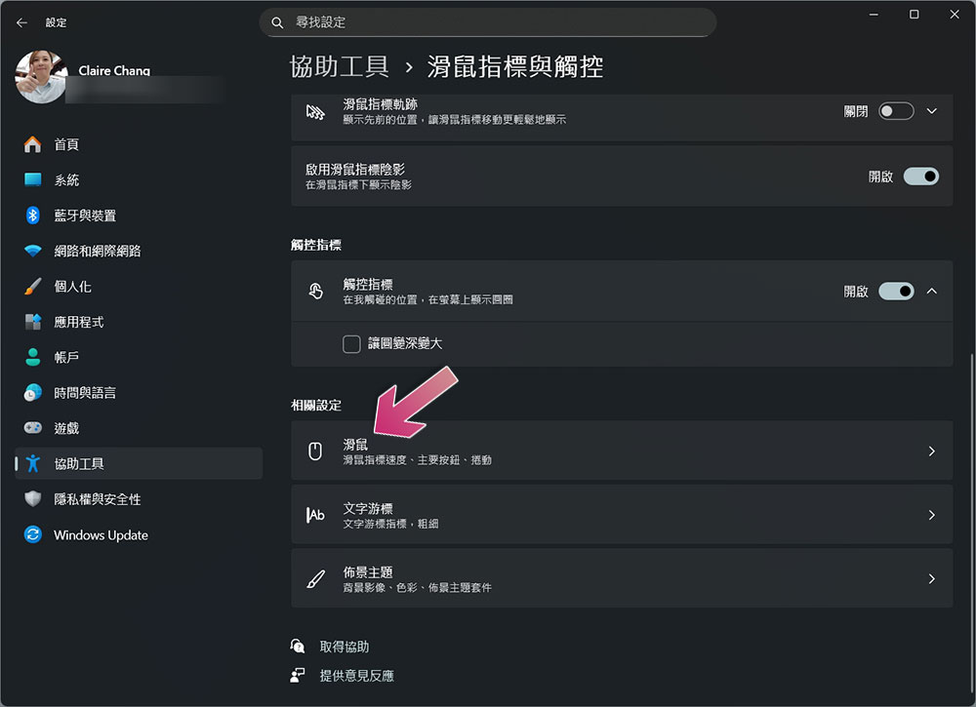This screenshot has height=707, width=976.
Task: Open 滑鼠 related settings row
Action: point(621,451)
